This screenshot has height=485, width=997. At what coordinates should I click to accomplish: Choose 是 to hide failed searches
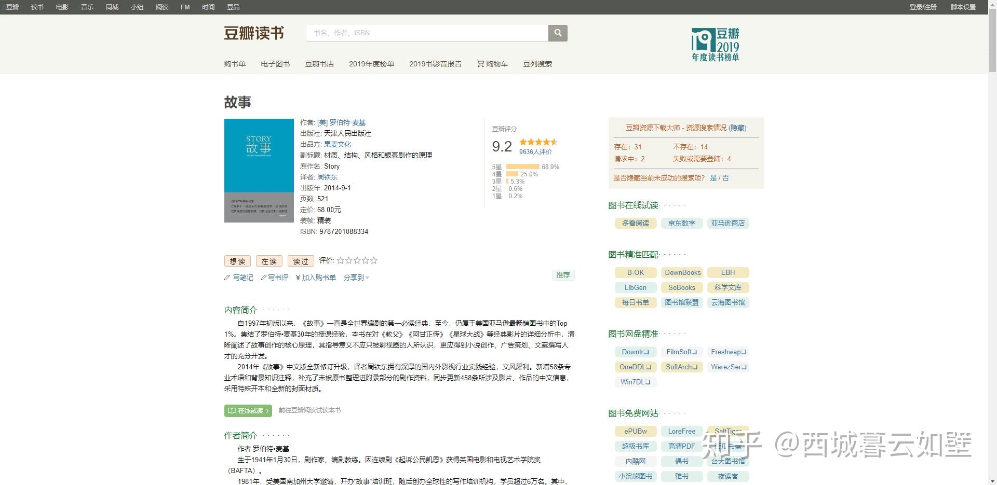[713, 178]
